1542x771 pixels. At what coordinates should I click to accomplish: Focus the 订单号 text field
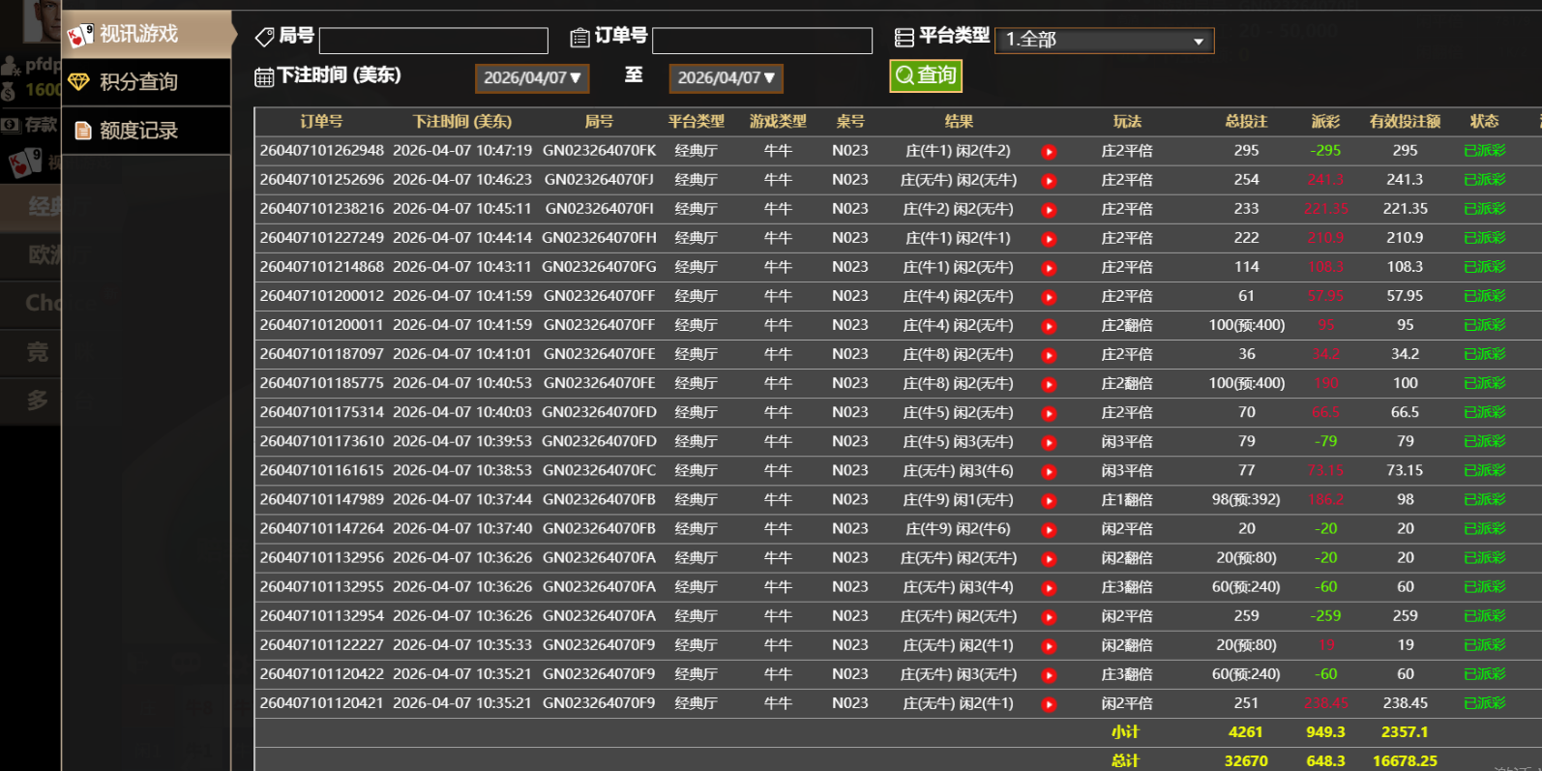click(762, 41)
